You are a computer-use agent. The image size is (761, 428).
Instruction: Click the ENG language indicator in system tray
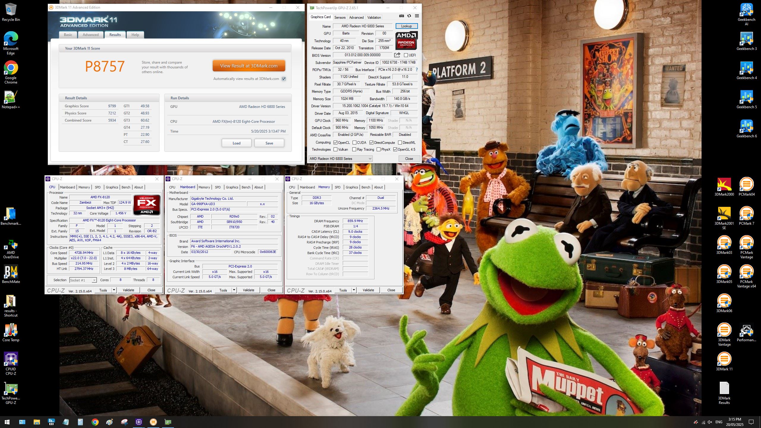(x=719, y=422)
